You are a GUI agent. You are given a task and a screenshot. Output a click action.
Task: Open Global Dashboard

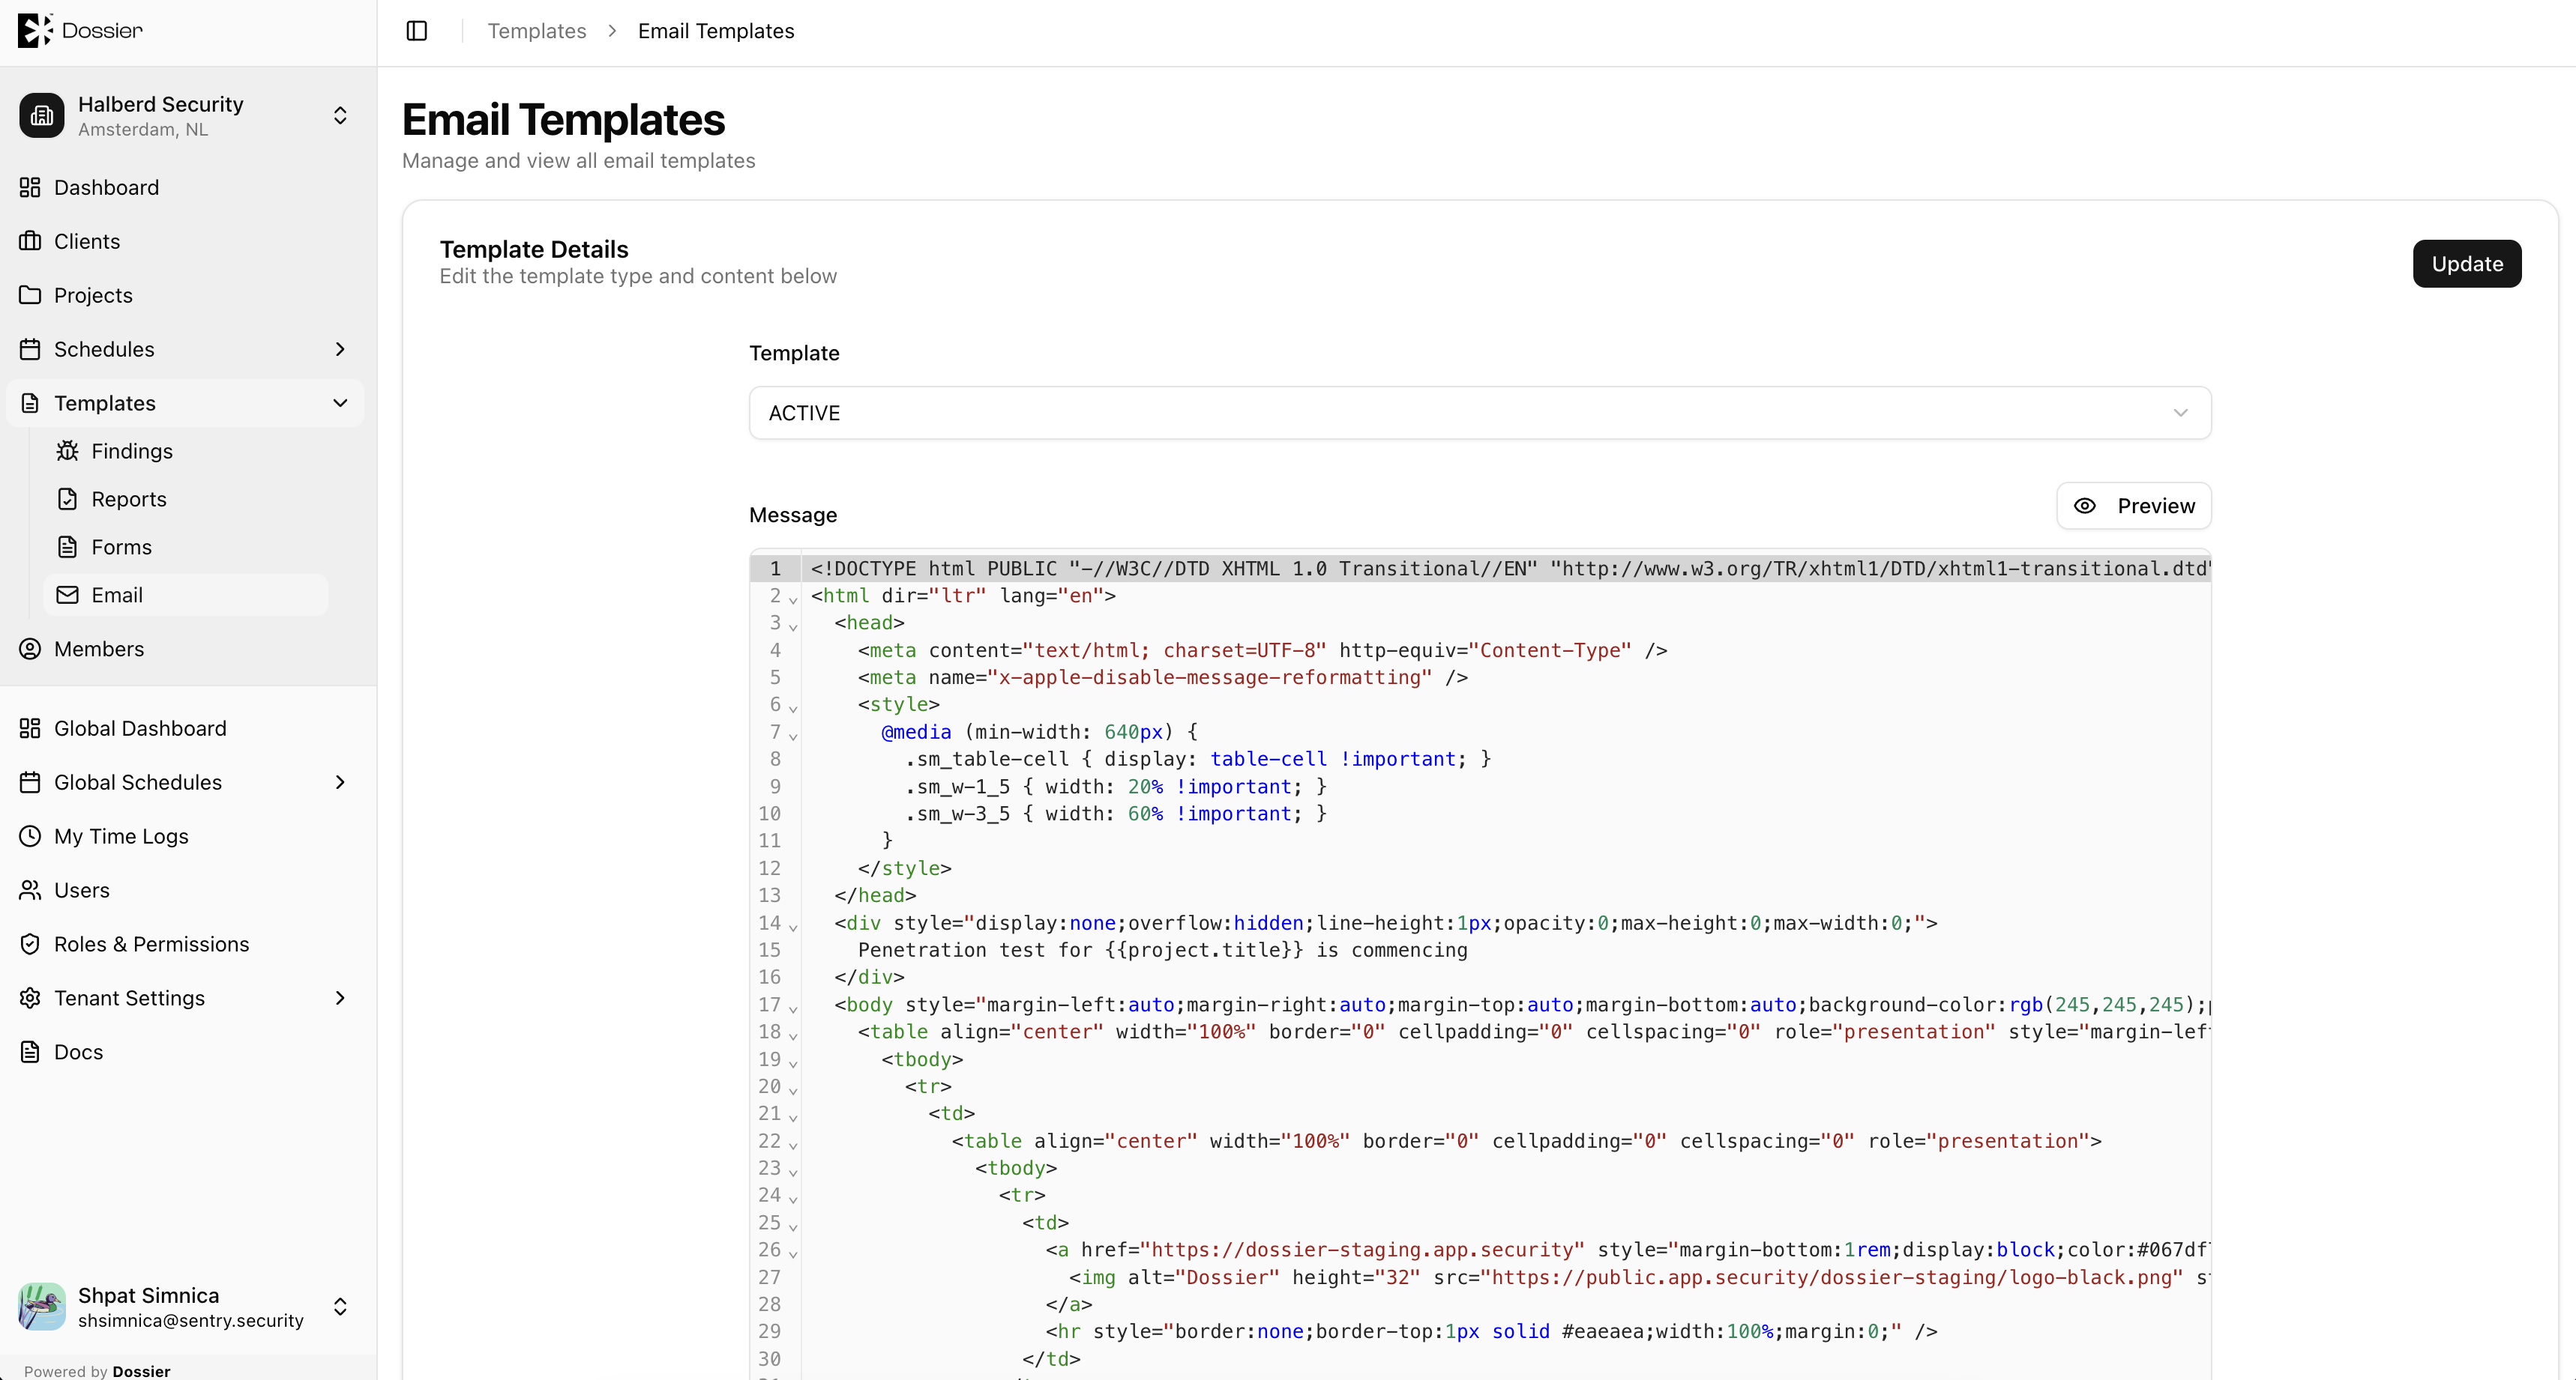coord(186,730)
